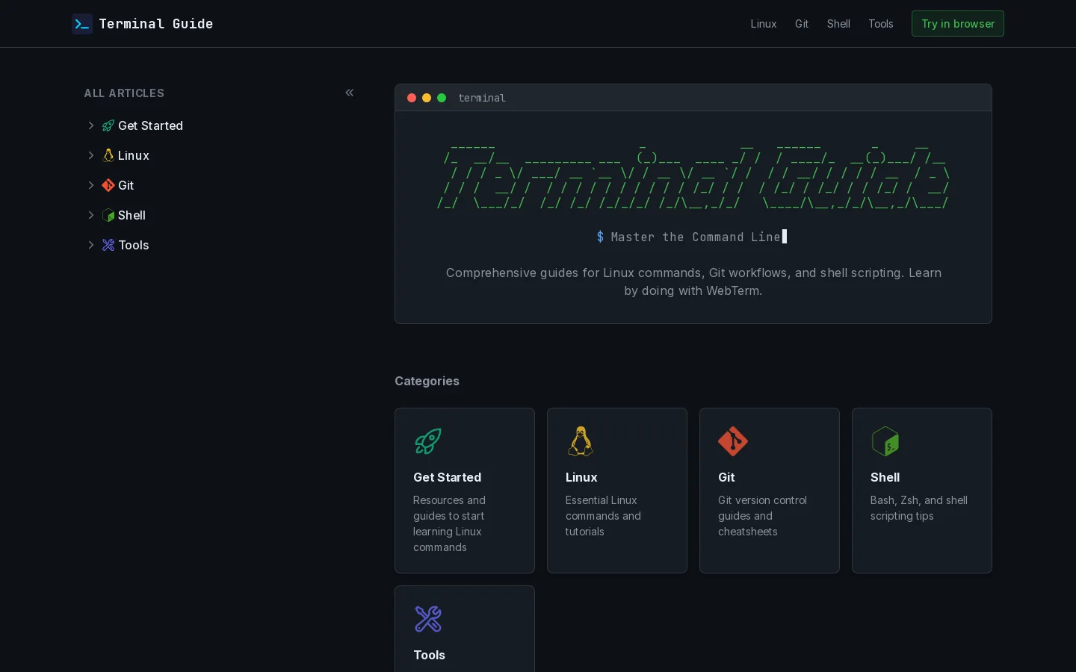Open the Tools menu in top navigation
Screen dimensions: 1076x672
click(881, 24)
